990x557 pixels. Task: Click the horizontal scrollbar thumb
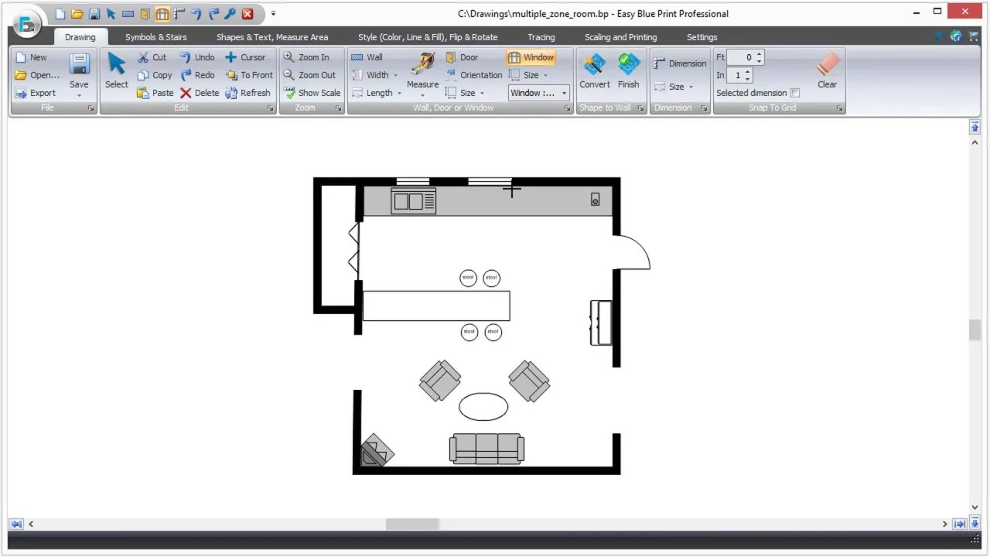click(x=412, y=524)
